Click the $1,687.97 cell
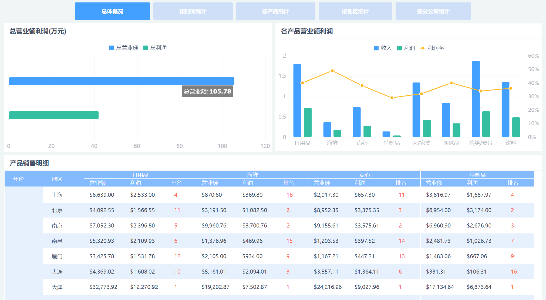This screenshot has width=546, height=300. pos(479,195)
